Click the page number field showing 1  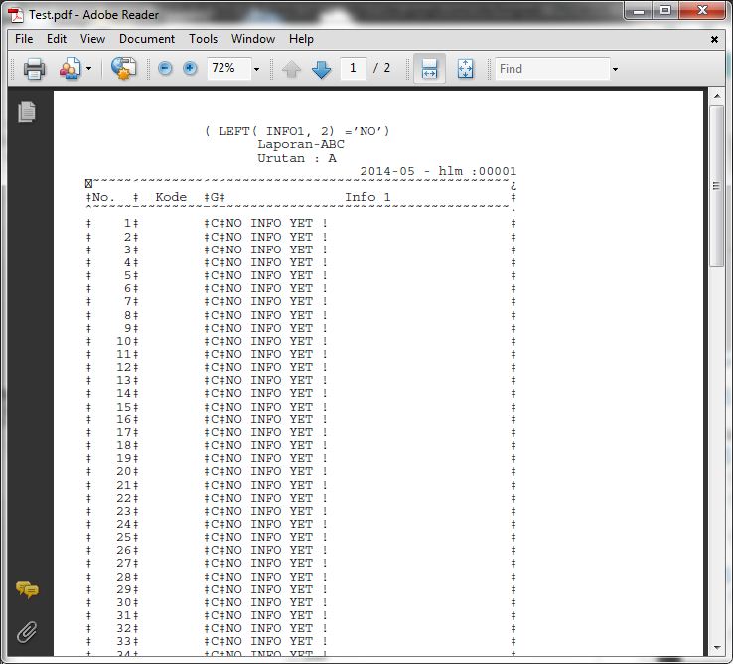point(353,69)
